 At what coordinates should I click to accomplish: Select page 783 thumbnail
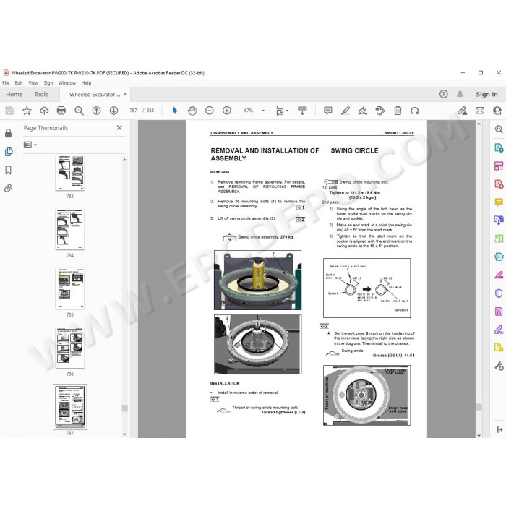[70, 173]
